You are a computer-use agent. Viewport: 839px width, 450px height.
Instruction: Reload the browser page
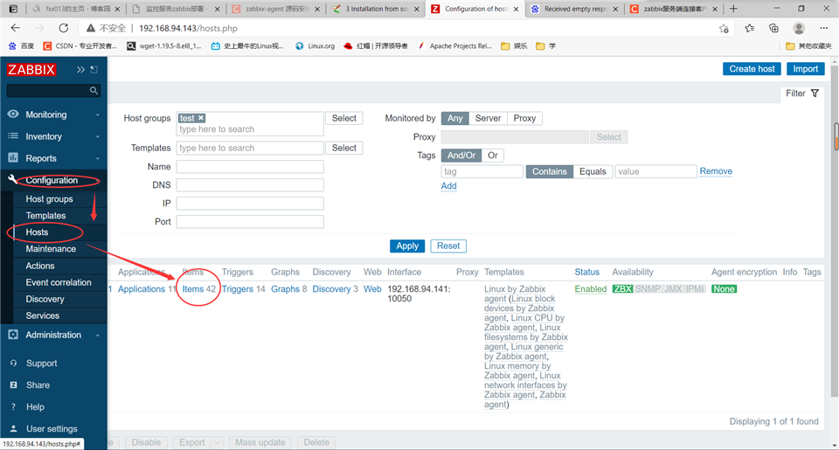point(64,28)
